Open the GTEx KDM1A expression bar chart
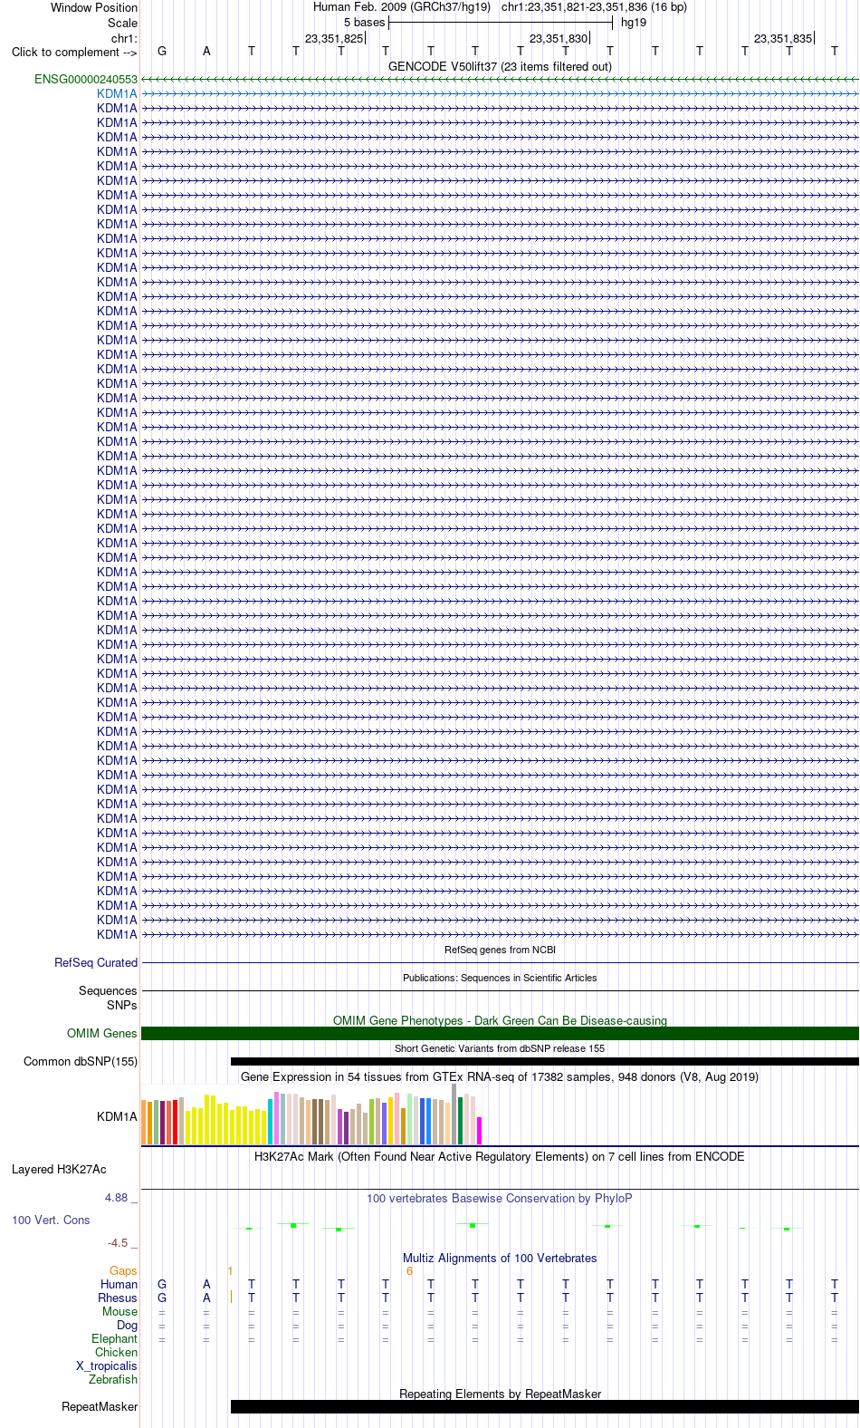This screenshot has width=860, height=1428. (x=311, y=1116)
